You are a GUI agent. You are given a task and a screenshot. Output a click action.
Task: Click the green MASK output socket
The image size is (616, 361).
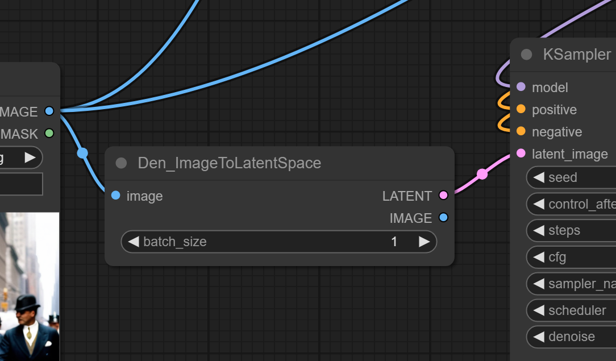49,133
